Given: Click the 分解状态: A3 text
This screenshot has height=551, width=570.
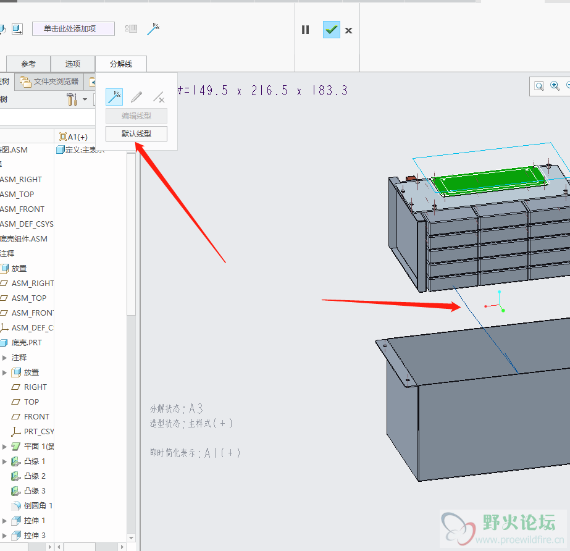Looking at the screenshot, I should [x=176, y=409].
